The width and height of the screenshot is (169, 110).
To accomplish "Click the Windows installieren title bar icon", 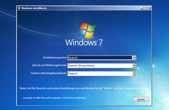I will click(x=19, y=8).
